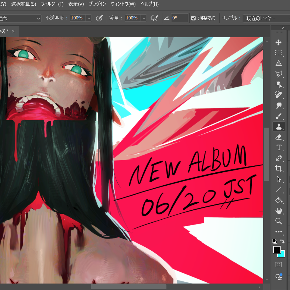
Task: Select the Polygonal Lasso tool
Action: coord(278,74)
